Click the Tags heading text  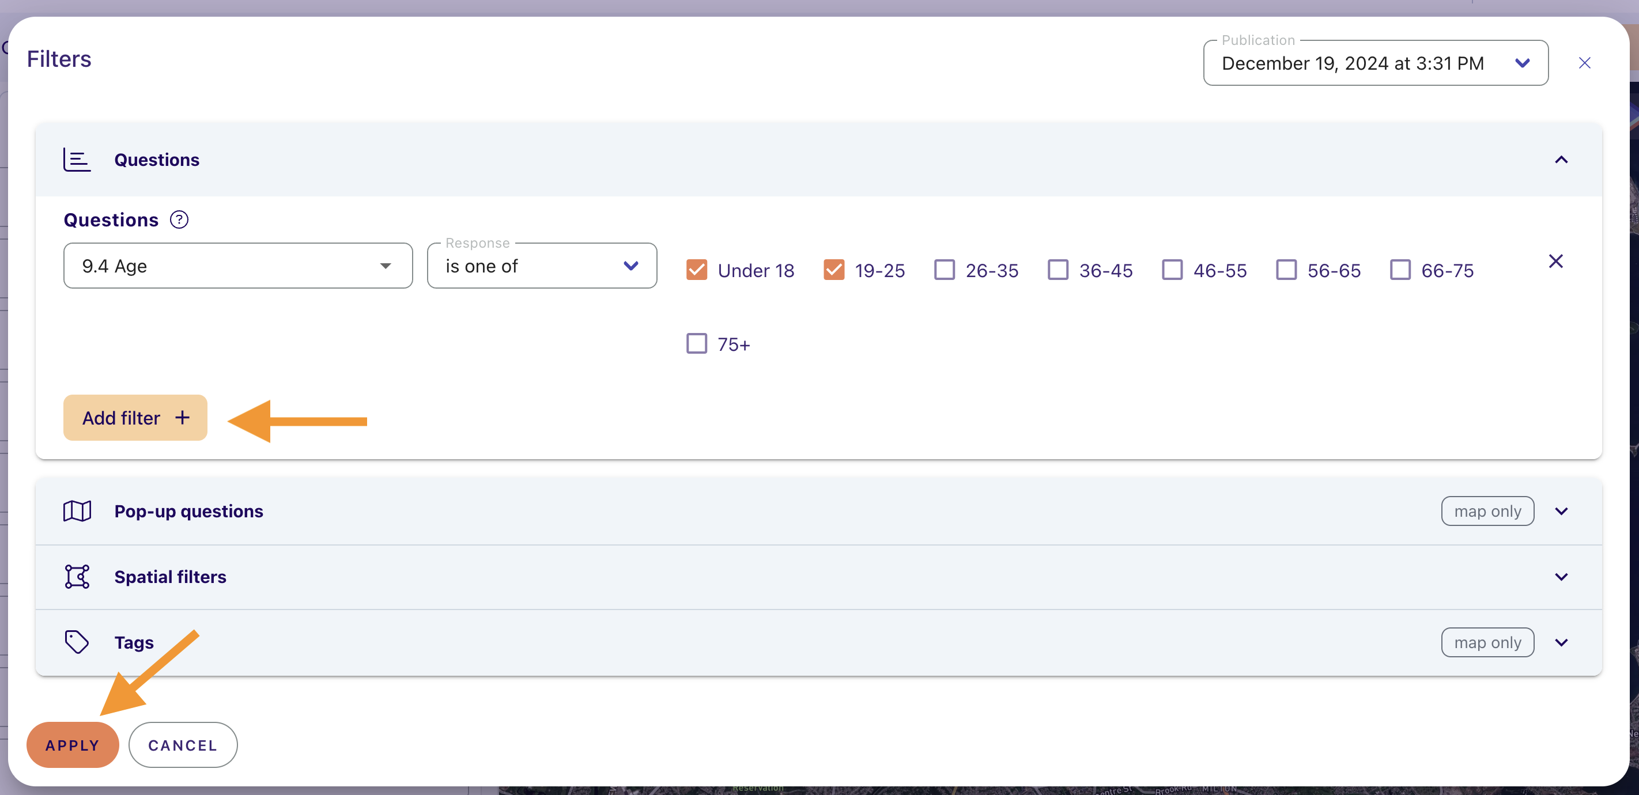(134, 642)
